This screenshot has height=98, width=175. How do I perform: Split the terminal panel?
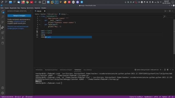[165, 70]
